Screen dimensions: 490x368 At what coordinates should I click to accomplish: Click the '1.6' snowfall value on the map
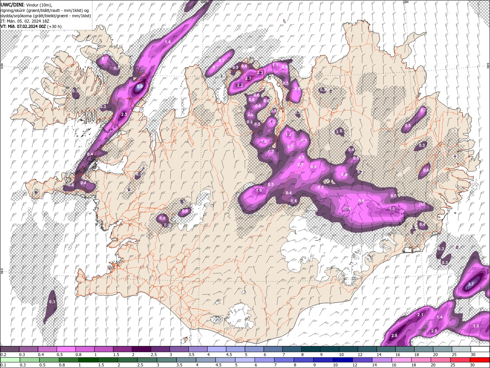(x=259, y=191)
